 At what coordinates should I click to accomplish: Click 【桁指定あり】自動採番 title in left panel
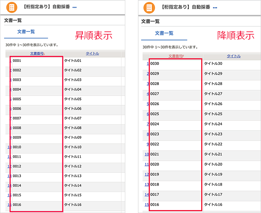46,7
